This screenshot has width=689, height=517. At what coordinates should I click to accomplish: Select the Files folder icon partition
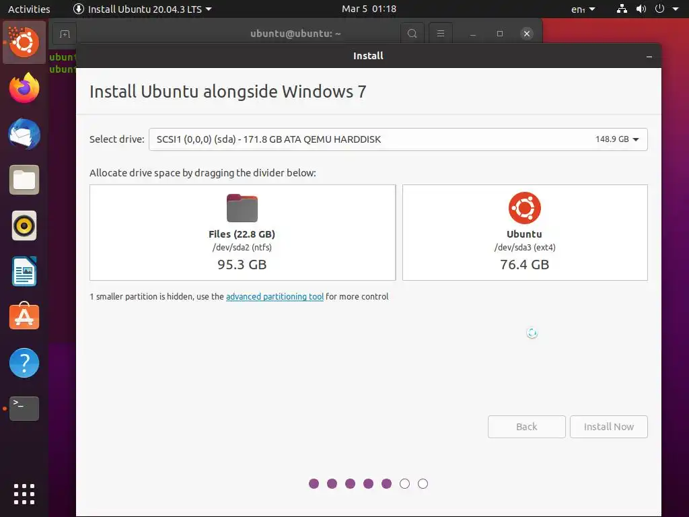[242, 208]
